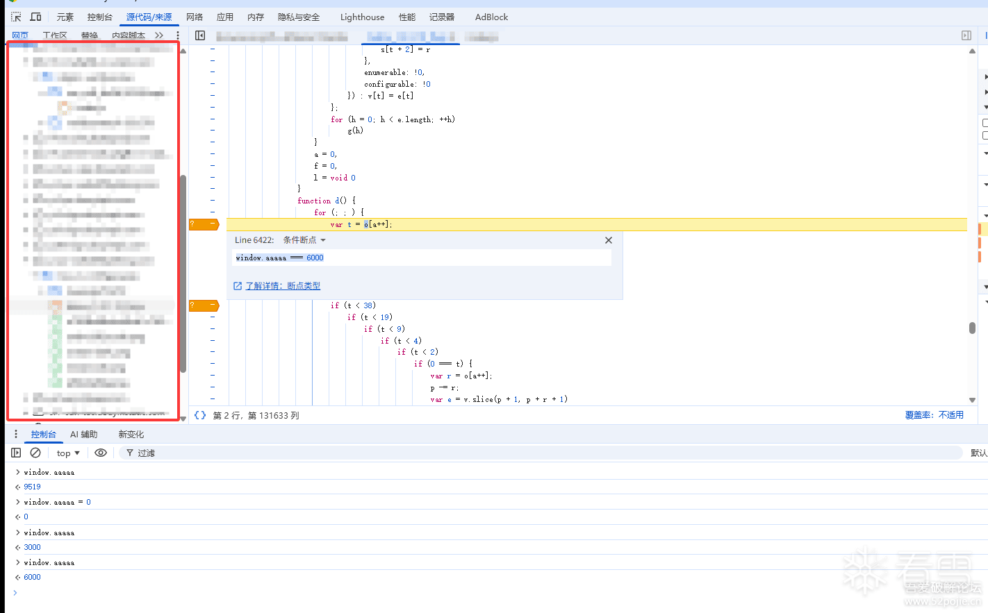The width and height of the screenshot is (988, 613).
Task: Open the sources navigator three-dot menu
Action: pos(177,35)
